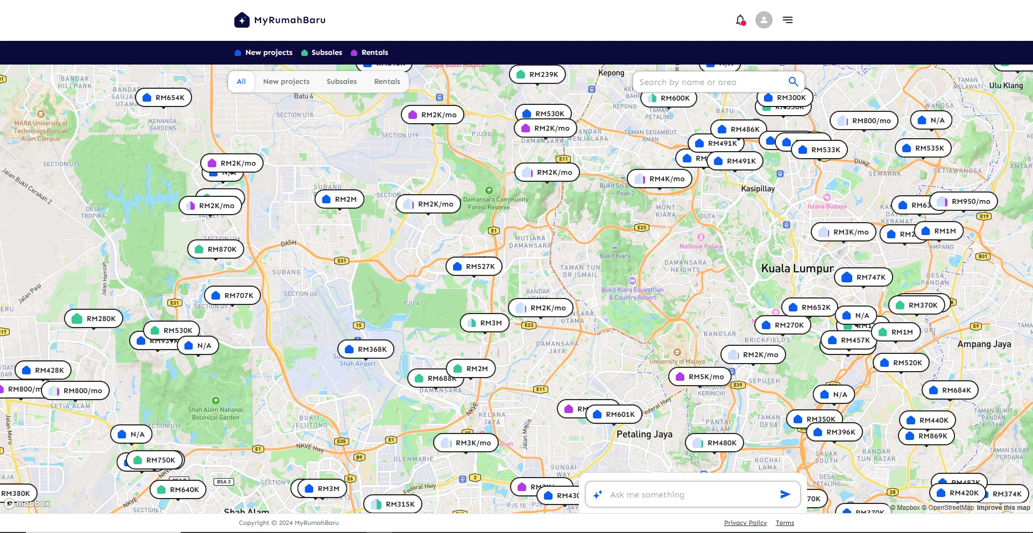This screenshot has width=1033, height=533.
Task: Open Improve this map link
Action: click(1003, 508)
